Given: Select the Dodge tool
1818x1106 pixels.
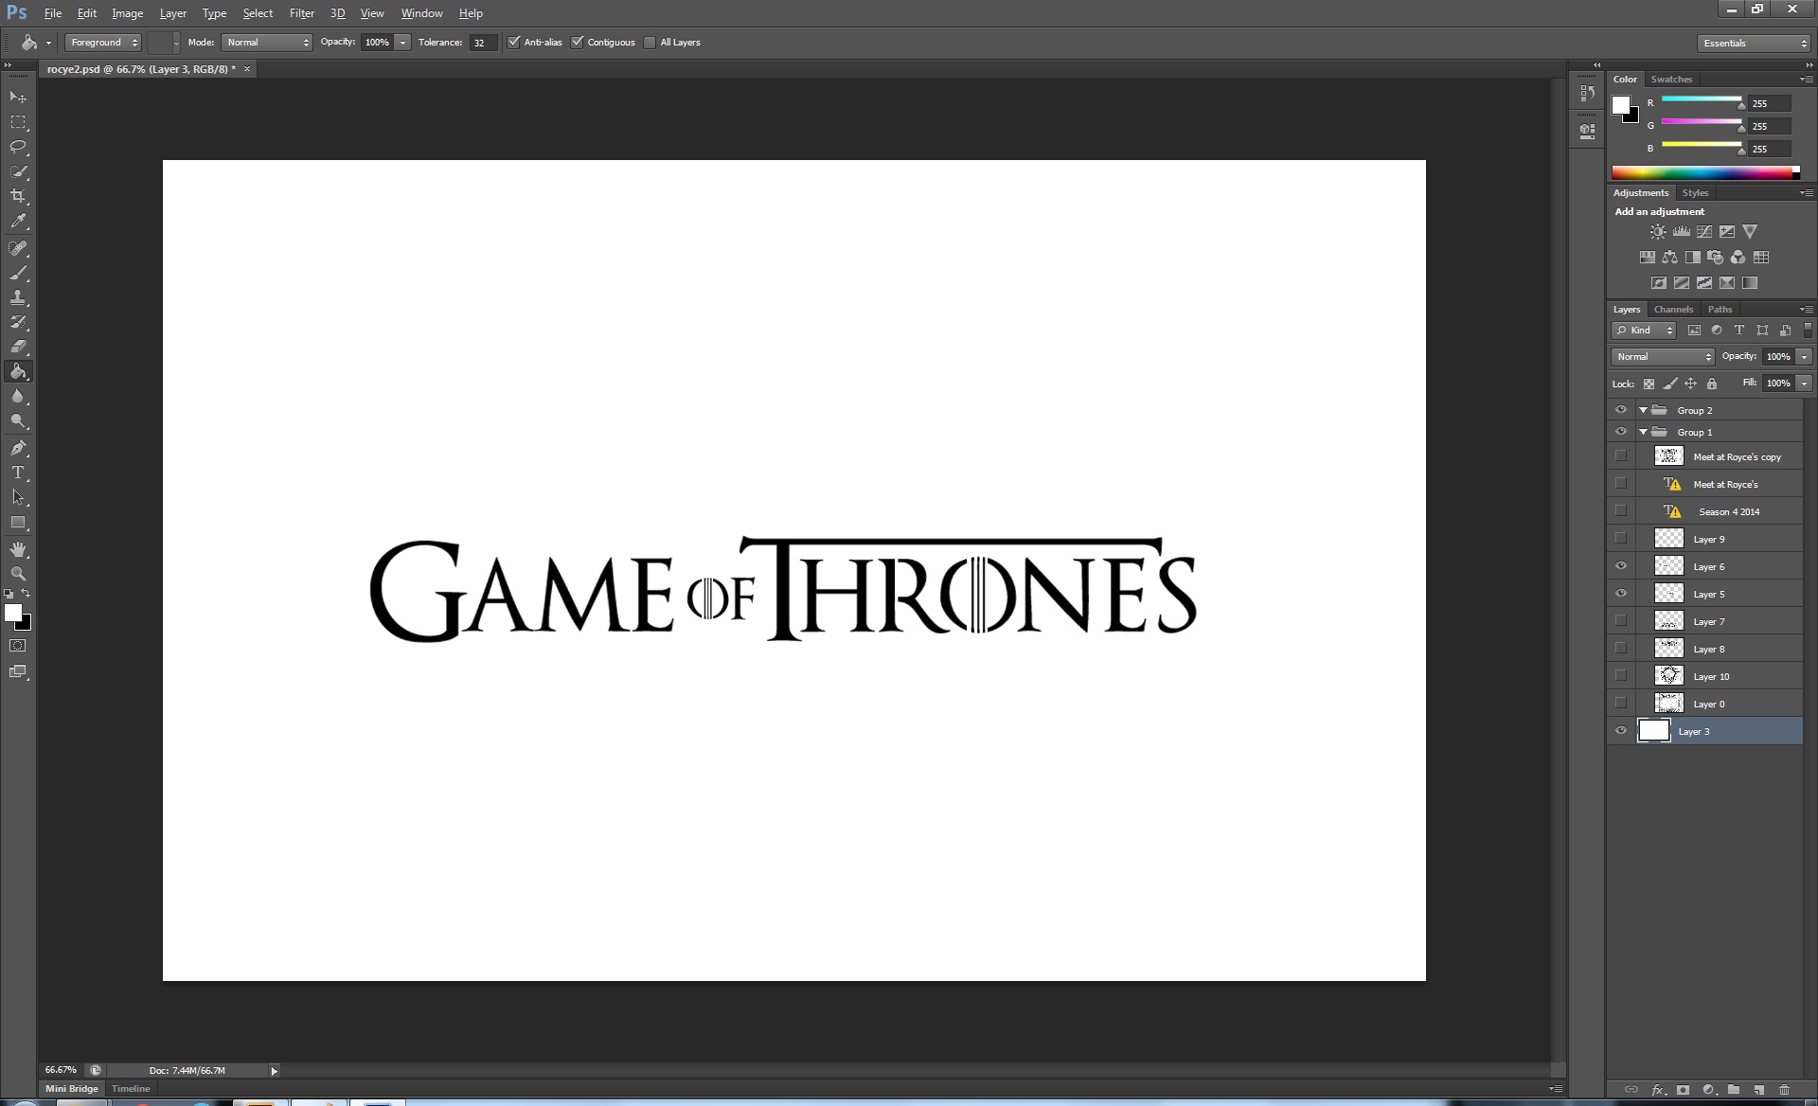Looking at the screenshot, I should click(18, 421).
